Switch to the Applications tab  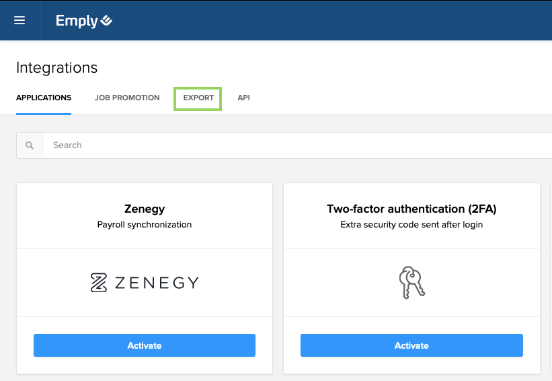click(44, 98)
